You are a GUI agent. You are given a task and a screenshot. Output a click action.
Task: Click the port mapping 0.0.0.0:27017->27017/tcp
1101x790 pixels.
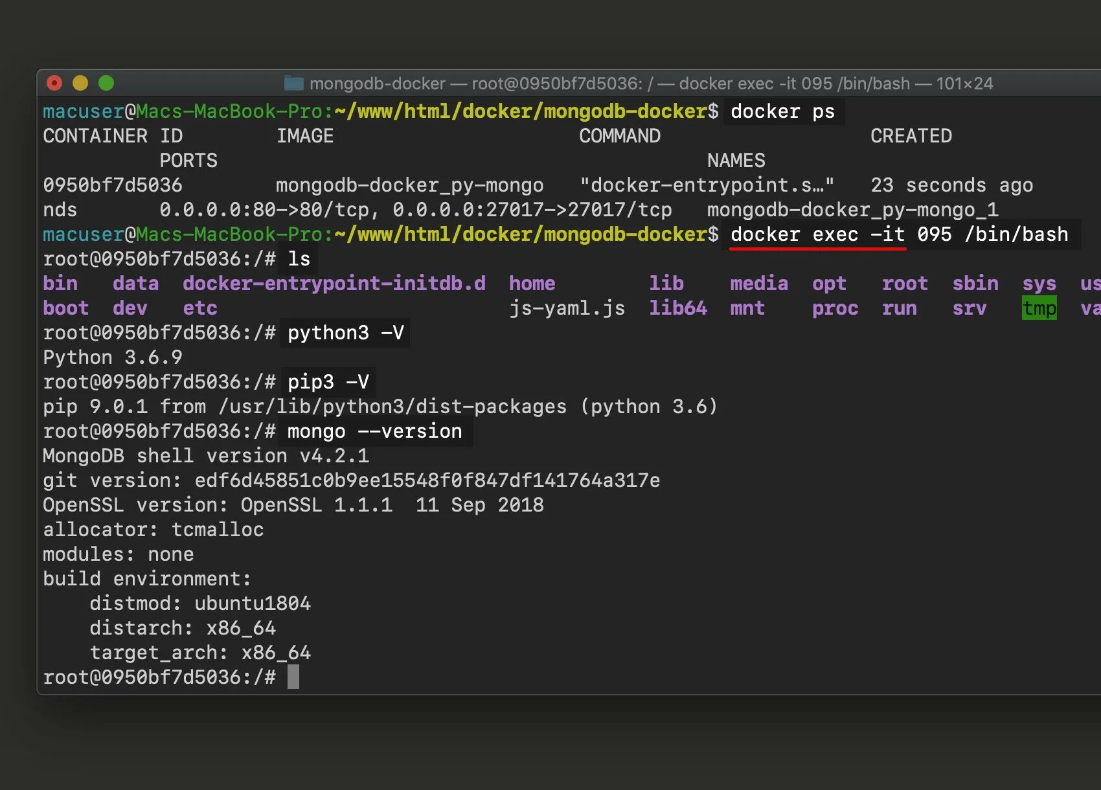(532, 210)
